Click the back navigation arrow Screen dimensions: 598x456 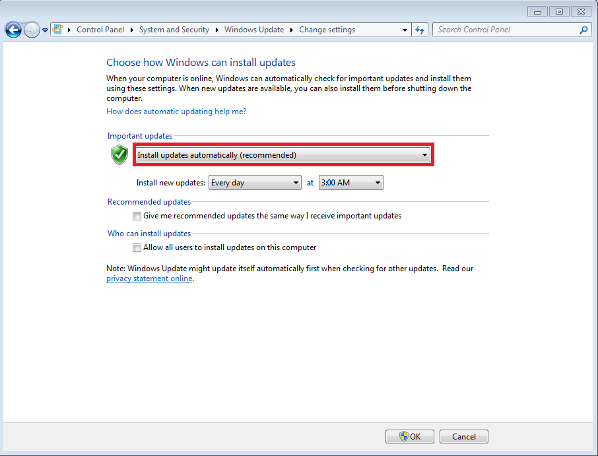pos(13,30)
